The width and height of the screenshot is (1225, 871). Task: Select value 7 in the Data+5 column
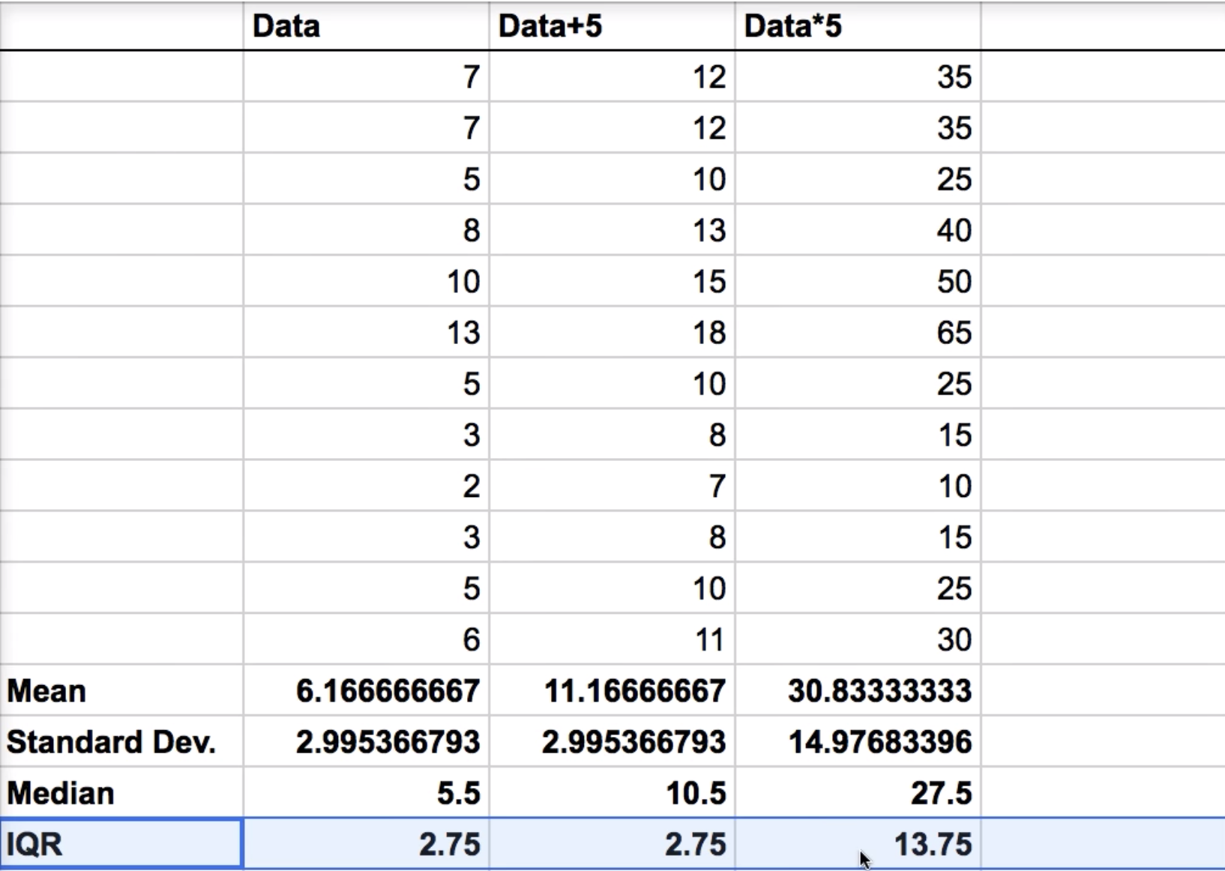[x=612, y=486]
